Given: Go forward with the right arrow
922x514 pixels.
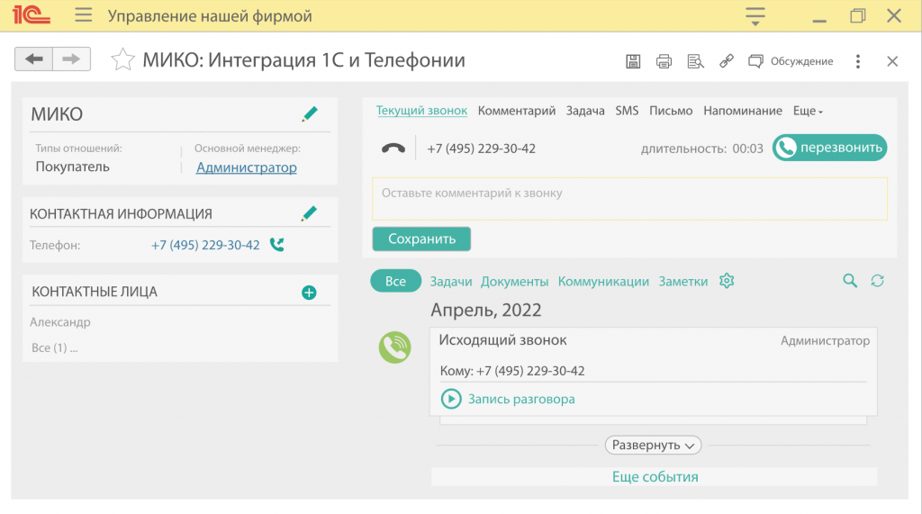Looking at the screenshot, I should tap(72, 59).
